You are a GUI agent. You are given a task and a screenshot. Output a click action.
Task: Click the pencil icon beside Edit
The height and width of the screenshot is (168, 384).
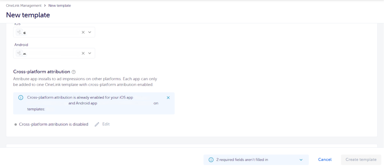(x=96, y=124)
